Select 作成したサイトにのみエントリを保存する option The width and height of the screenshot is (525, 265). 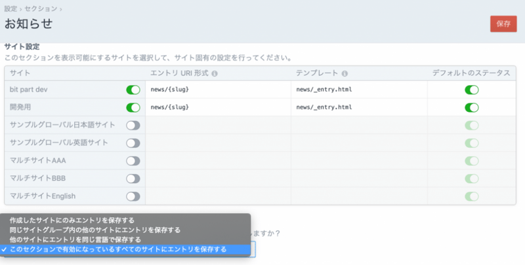pyautogui.click(x=72, y=220)
